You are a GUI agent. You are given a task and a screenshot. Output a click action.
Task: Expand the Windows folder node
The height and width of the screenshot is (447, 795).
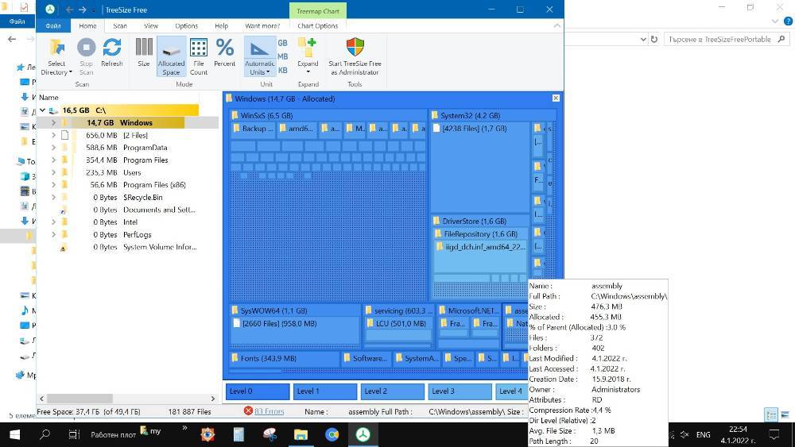pos(53,122)
